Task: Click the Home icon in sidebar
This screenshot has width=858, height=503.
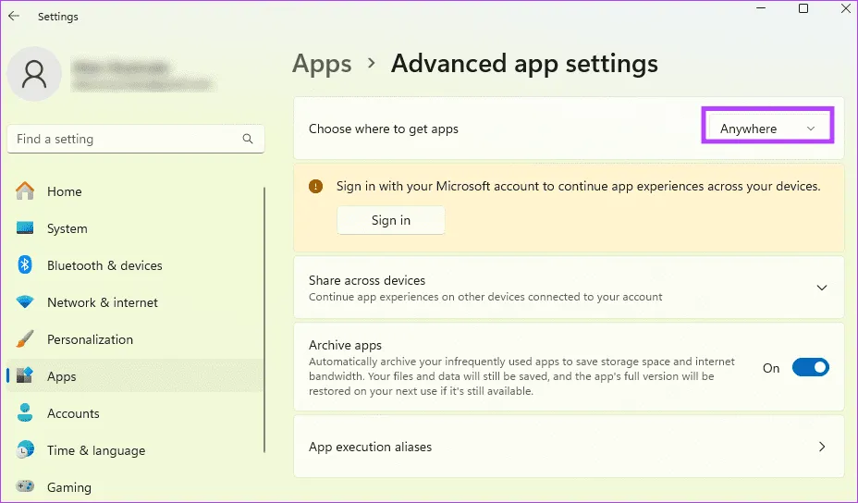Action: pos(26,191)
